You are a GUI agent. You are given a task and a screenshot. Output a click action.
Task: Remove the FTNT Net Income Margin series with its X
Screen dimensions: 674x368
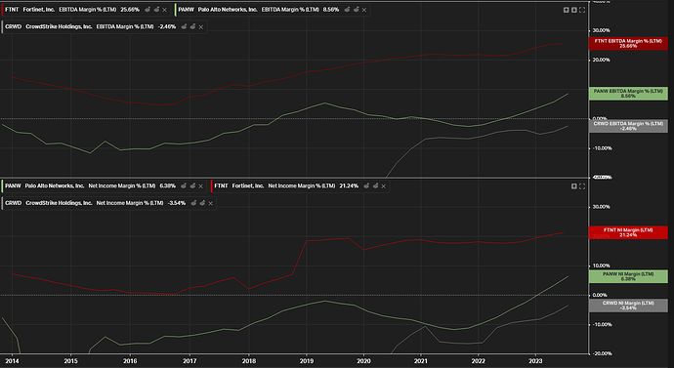point(384,186)
